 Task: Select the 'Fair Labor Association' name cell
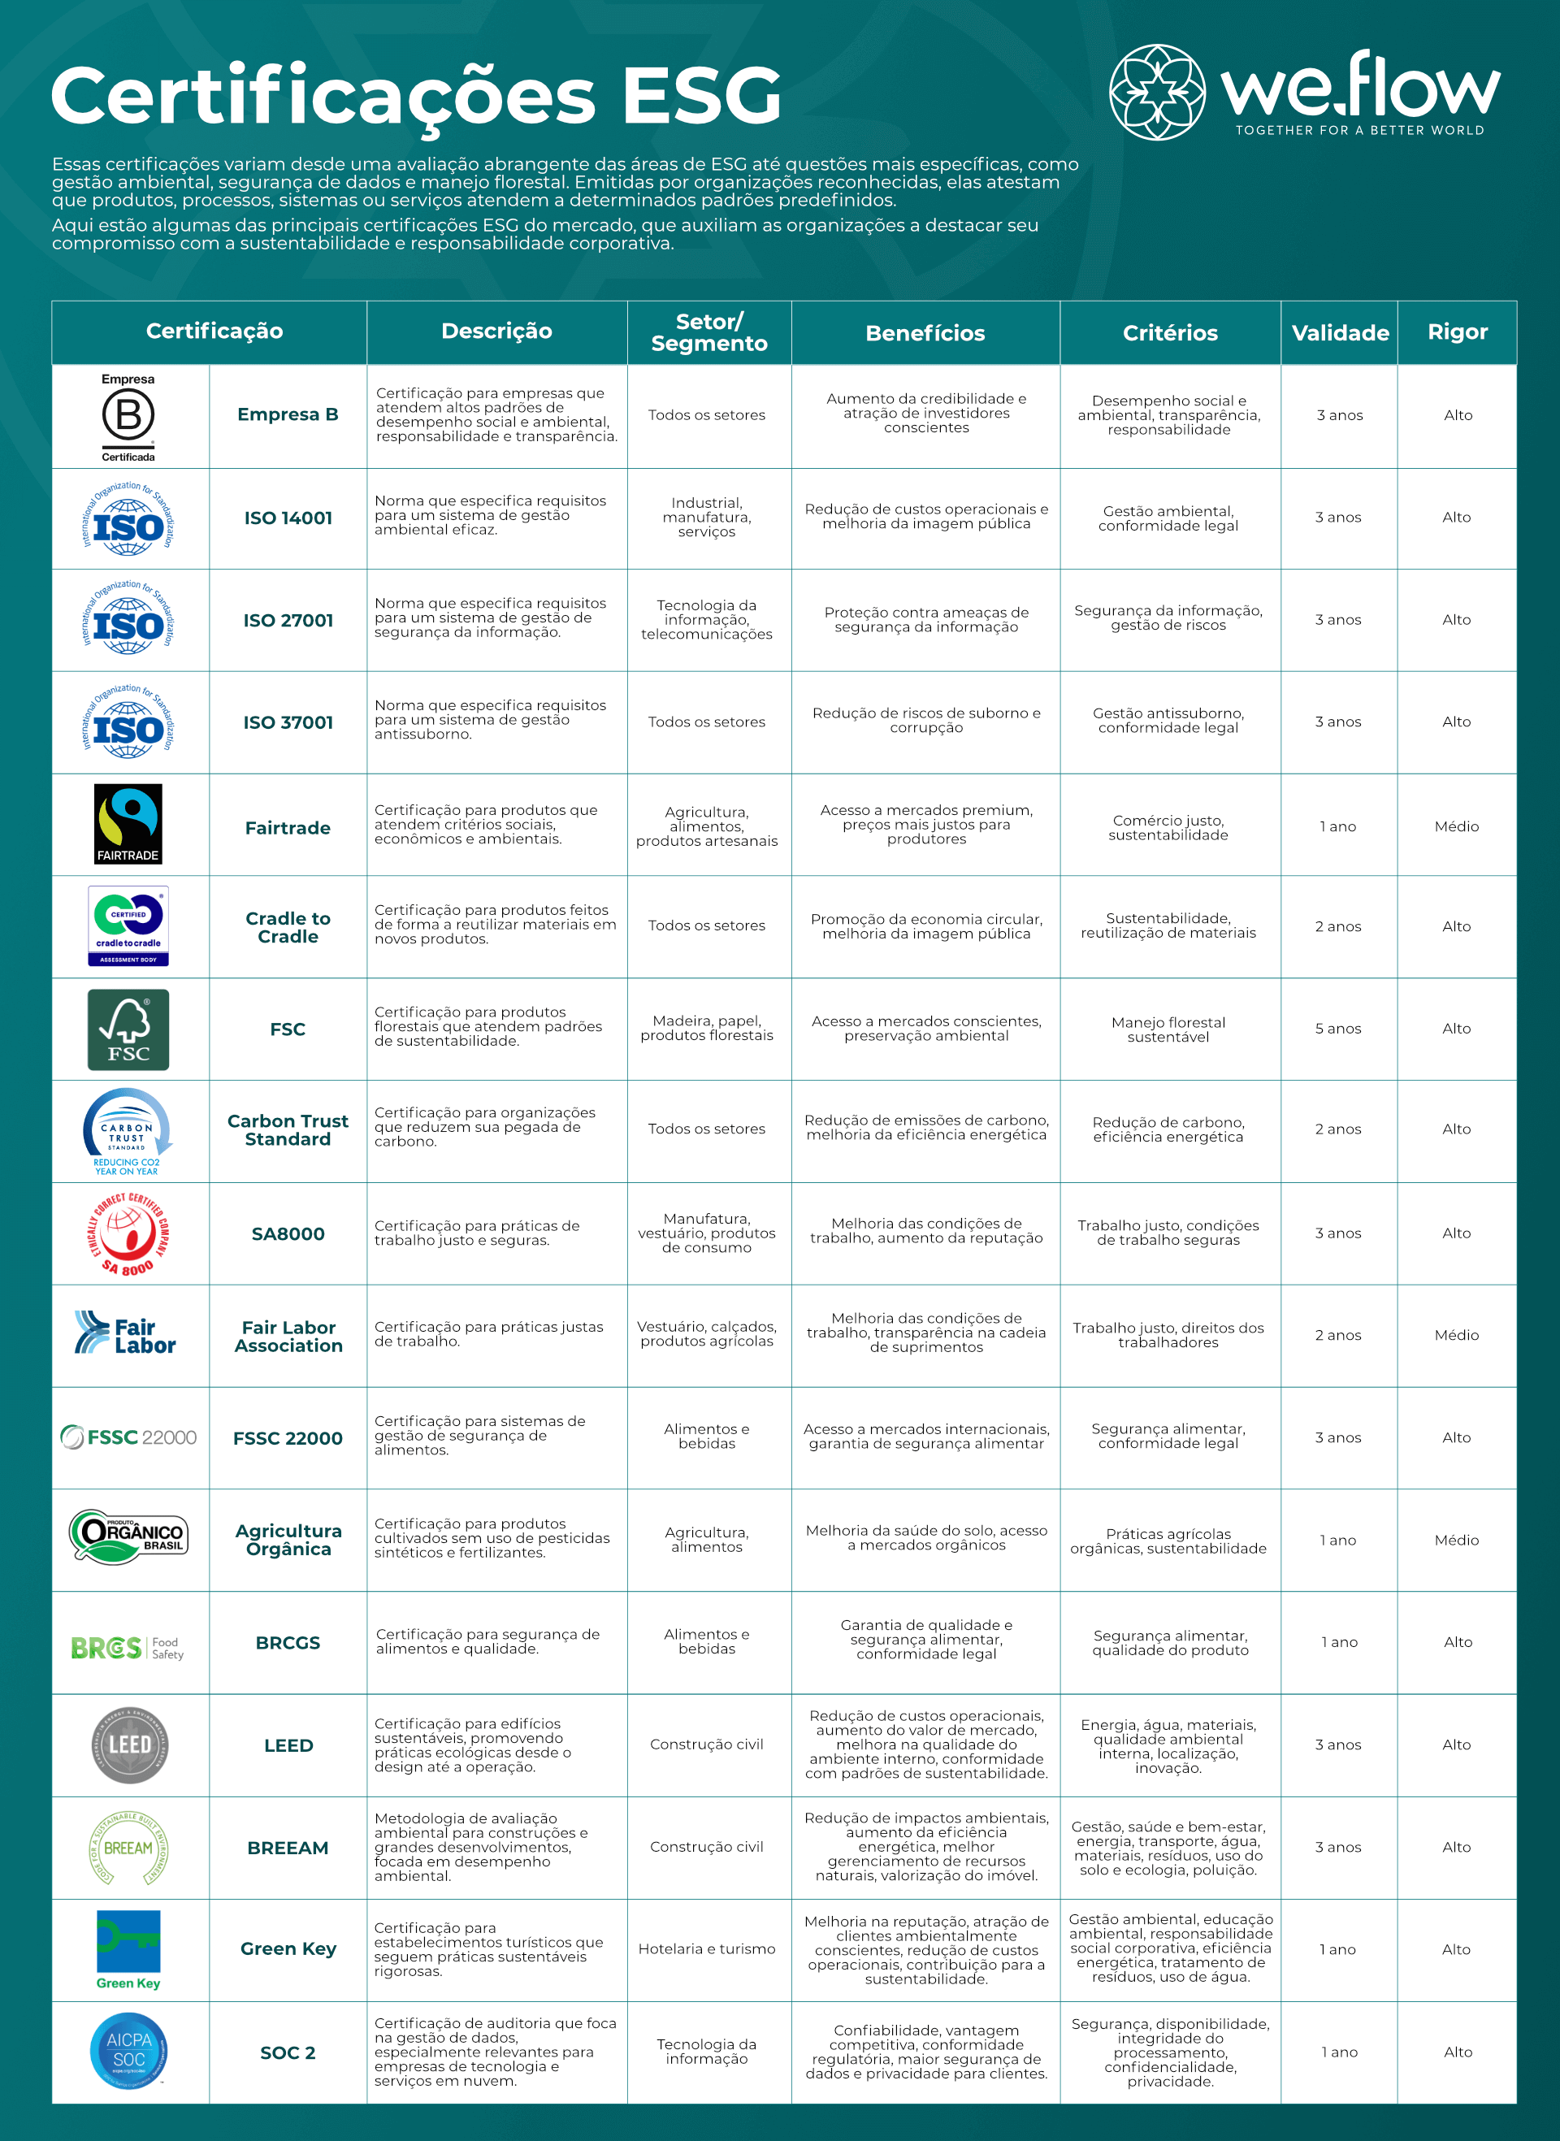pyautogui.click(x=288, y=1337)
